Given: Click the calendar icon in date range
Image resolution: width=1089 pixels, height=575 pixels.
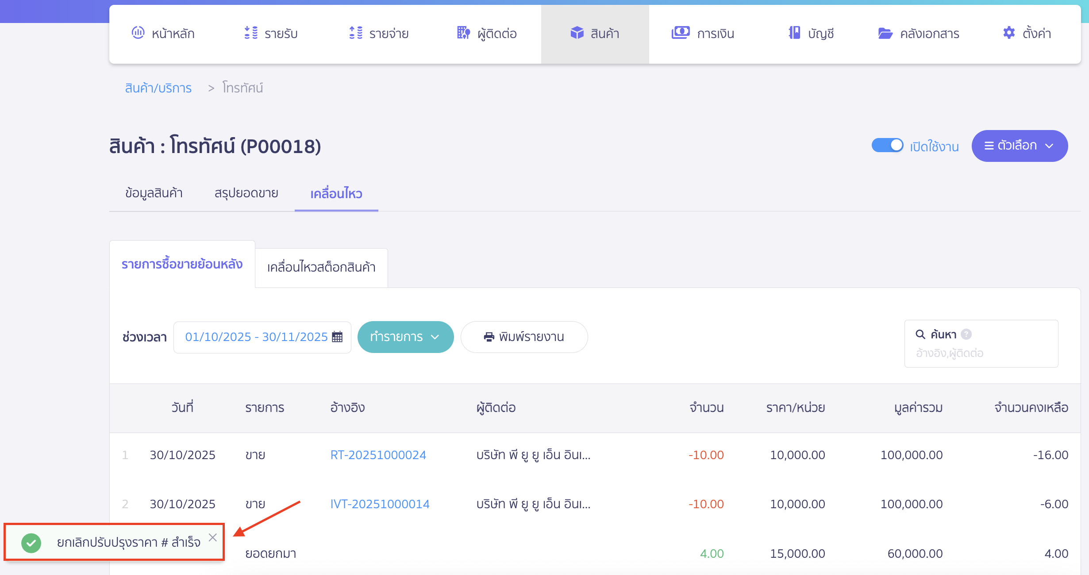Looking at the screenshot, I should (x=337, y=337).
